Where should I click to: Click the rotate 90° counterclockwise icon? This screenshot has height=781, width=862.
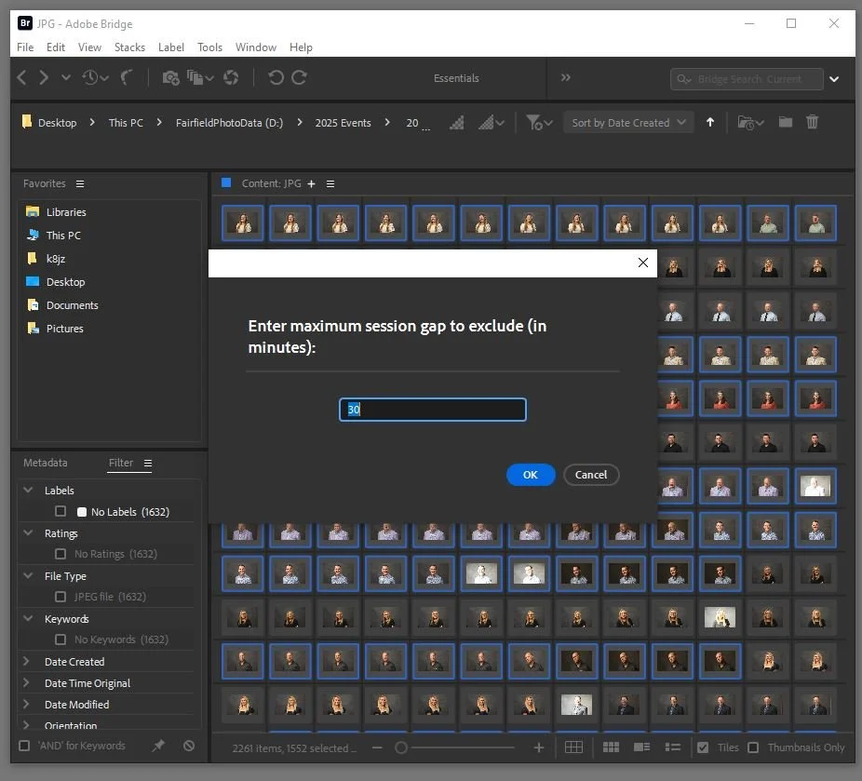tap(276, 78)
